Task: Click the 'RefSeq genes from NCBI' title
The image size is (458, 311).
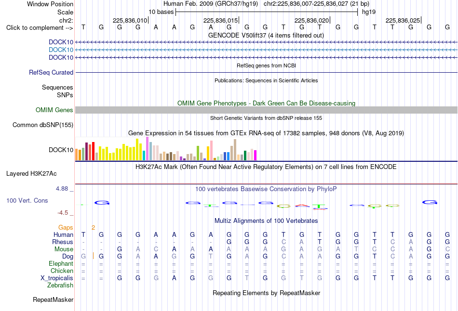Action: coord(266,65)
